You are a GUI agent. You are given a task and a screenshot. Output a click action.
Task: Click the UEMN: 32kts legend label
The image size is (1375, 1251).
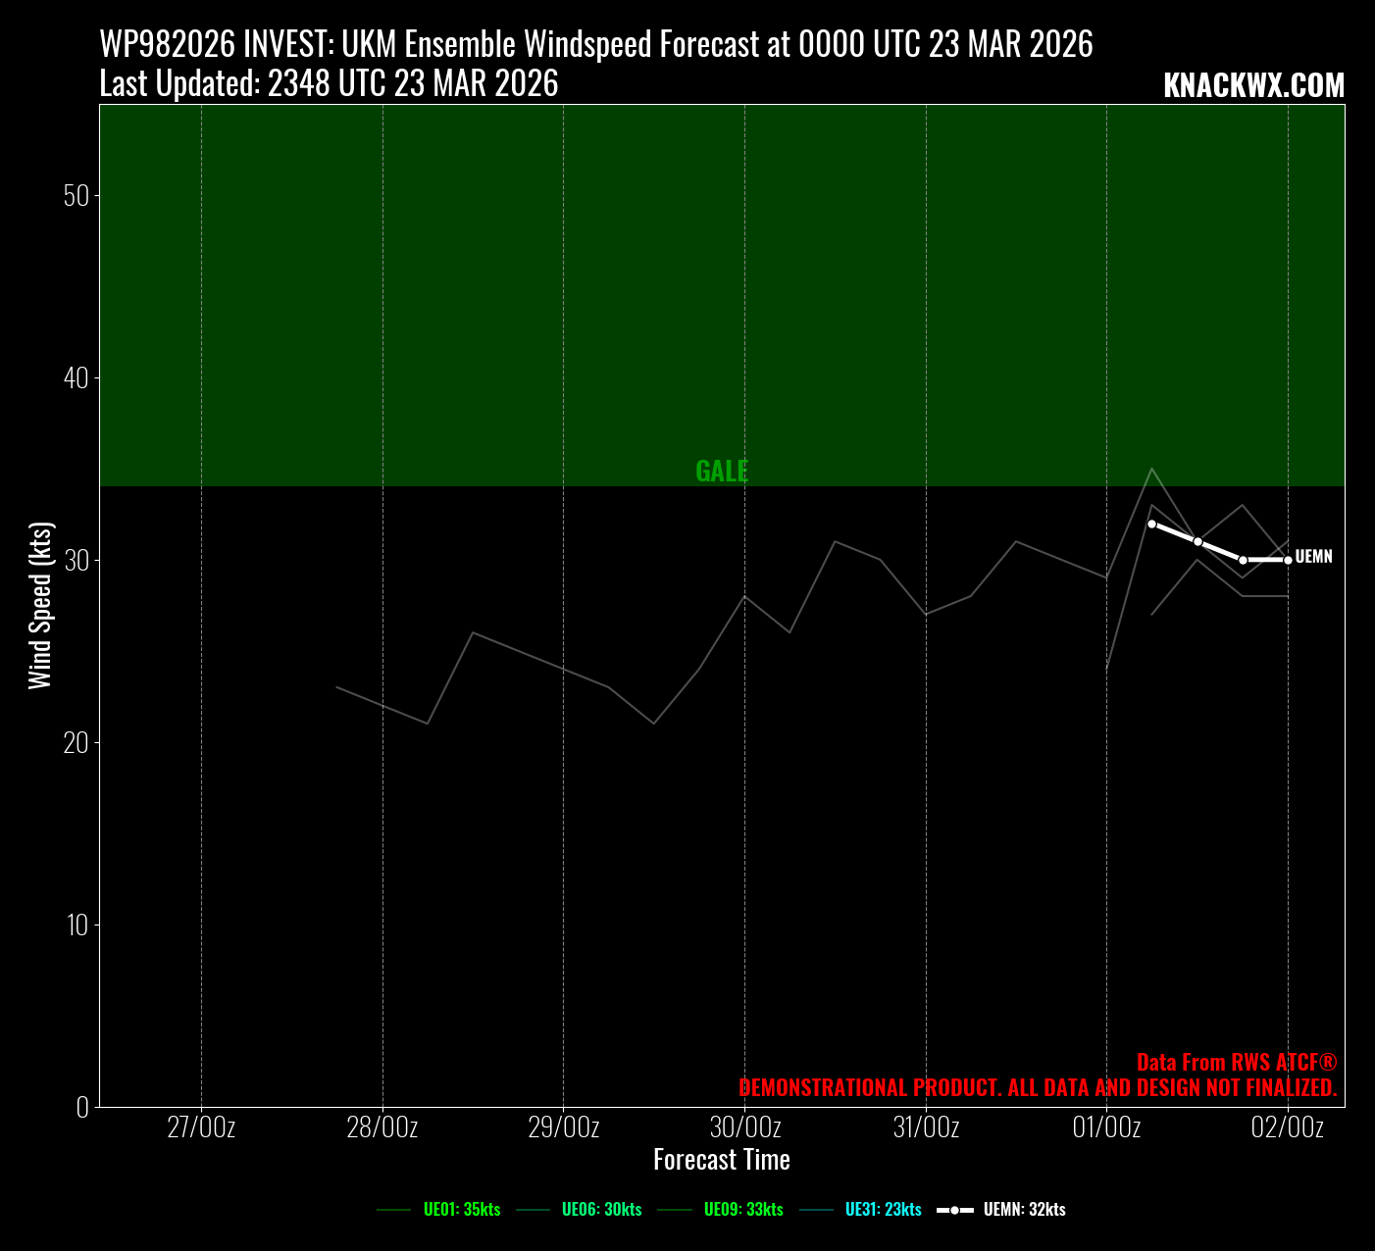(x=1024, y=1210)
